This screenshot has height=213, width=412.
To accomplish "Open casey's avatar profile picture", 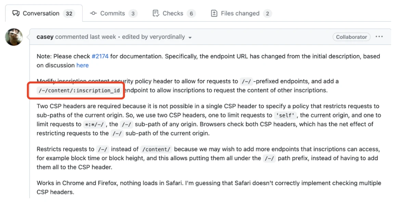I will (x=14, y=37).
